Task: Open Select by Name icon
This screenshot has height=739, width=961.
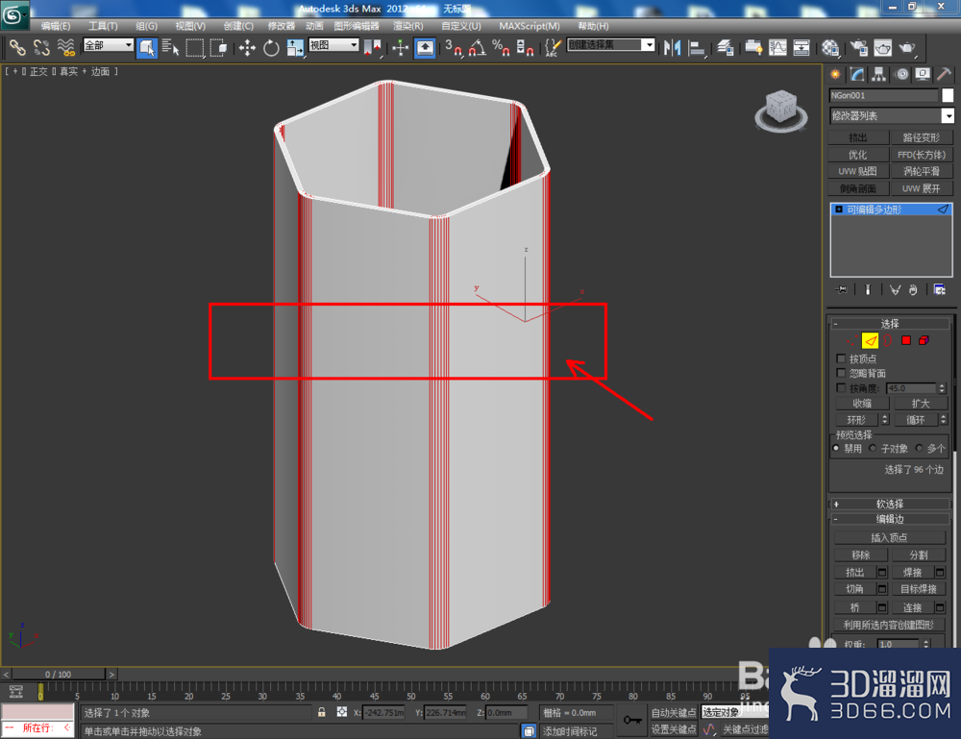Action: tap(171, 47)
